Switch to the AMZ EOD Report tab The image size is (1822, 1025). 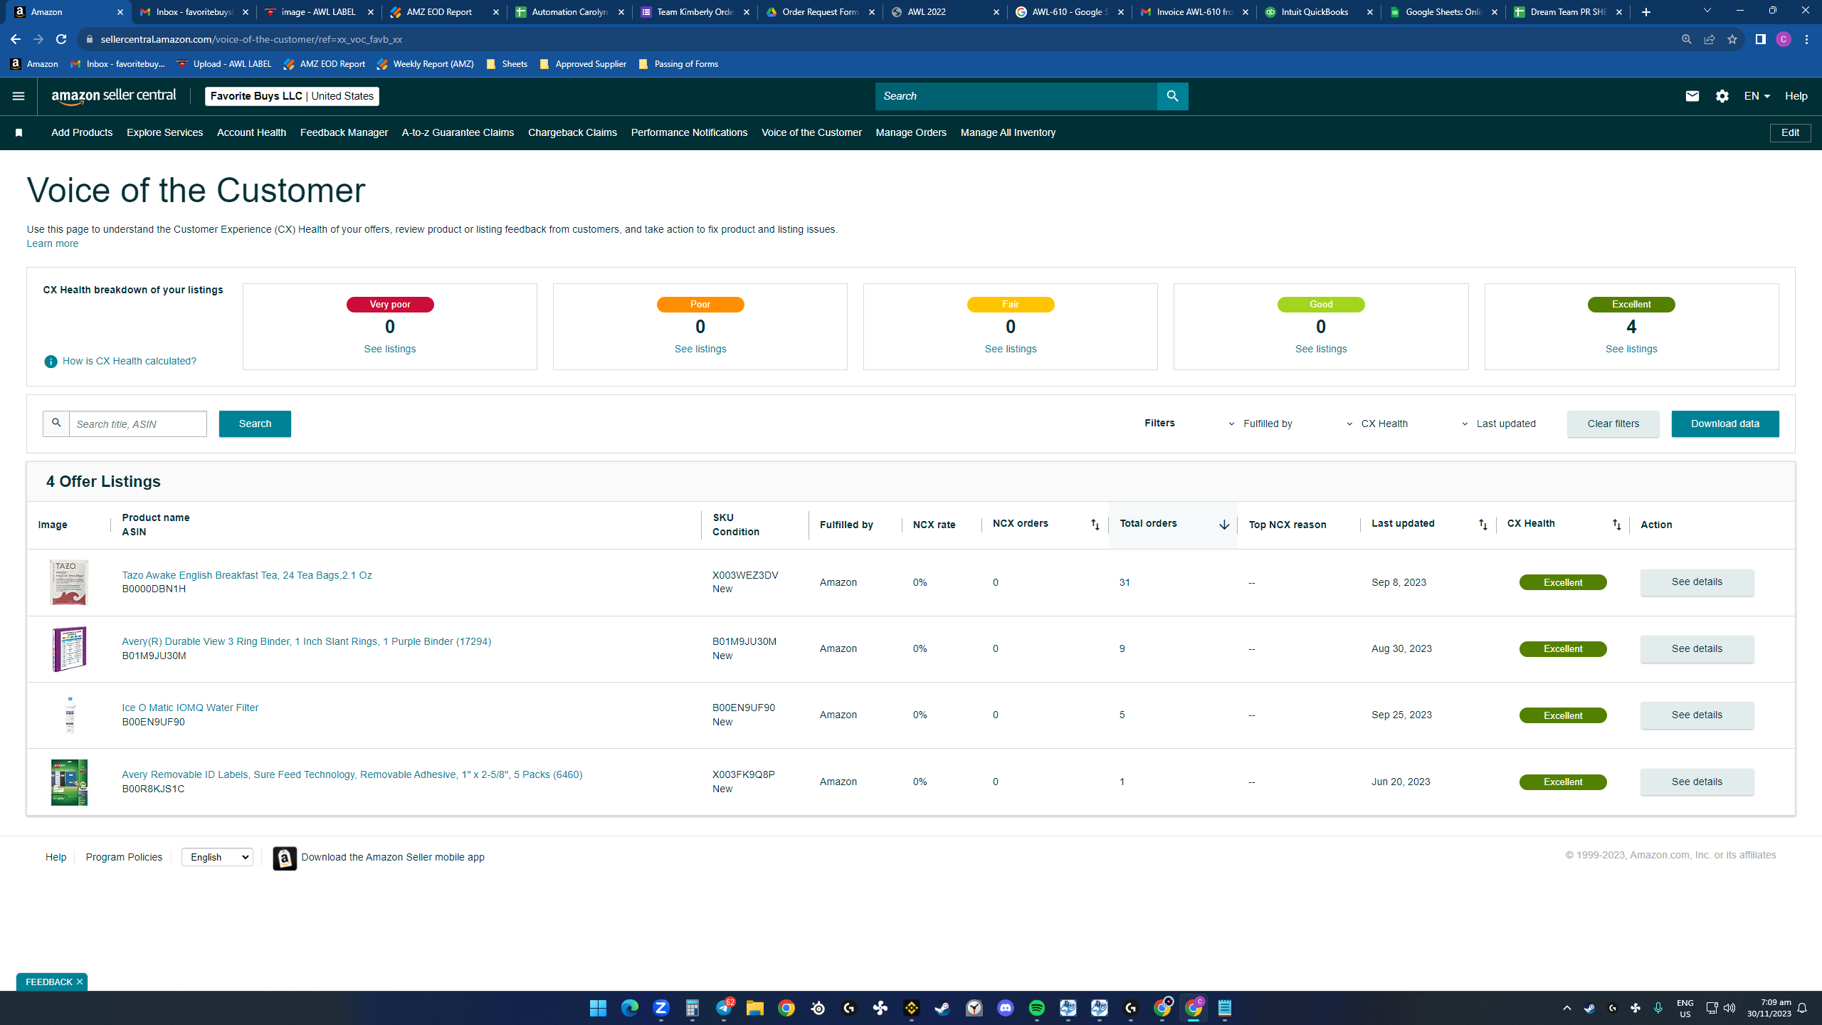pos(444,12)
